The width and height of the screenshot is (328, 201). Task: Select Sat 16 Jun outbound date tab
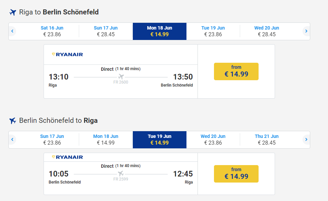[52, 31]
